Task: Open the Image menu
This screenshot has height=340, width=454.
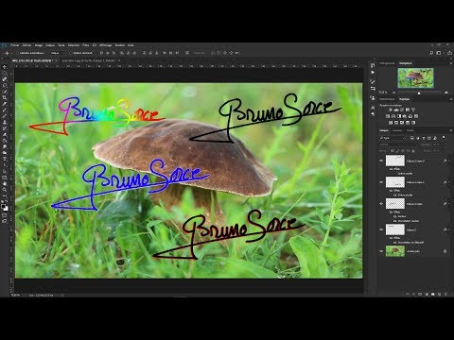Action: click(39, 45)
